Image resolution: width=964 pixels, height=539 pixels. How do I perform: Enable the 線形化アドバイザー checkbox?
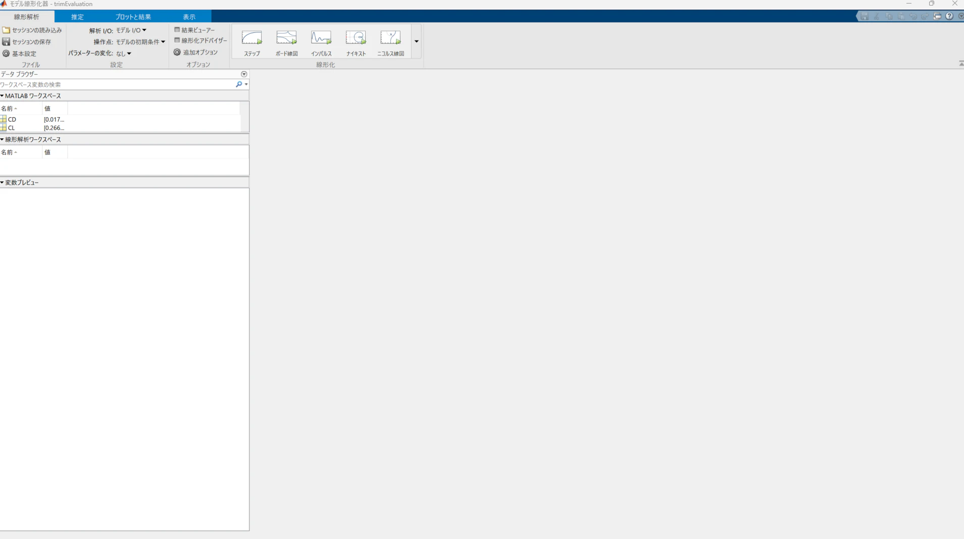tap(177, 40)
